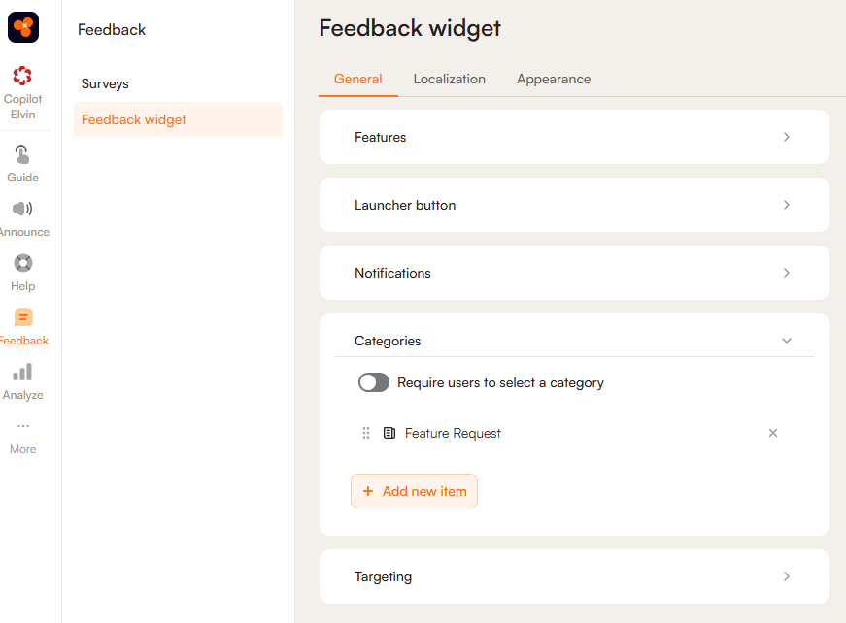Image resolution: width=846 pixels, height=623 pixels.
Task: Open the Analyze bar chart icon
Action: pos(22,372)
